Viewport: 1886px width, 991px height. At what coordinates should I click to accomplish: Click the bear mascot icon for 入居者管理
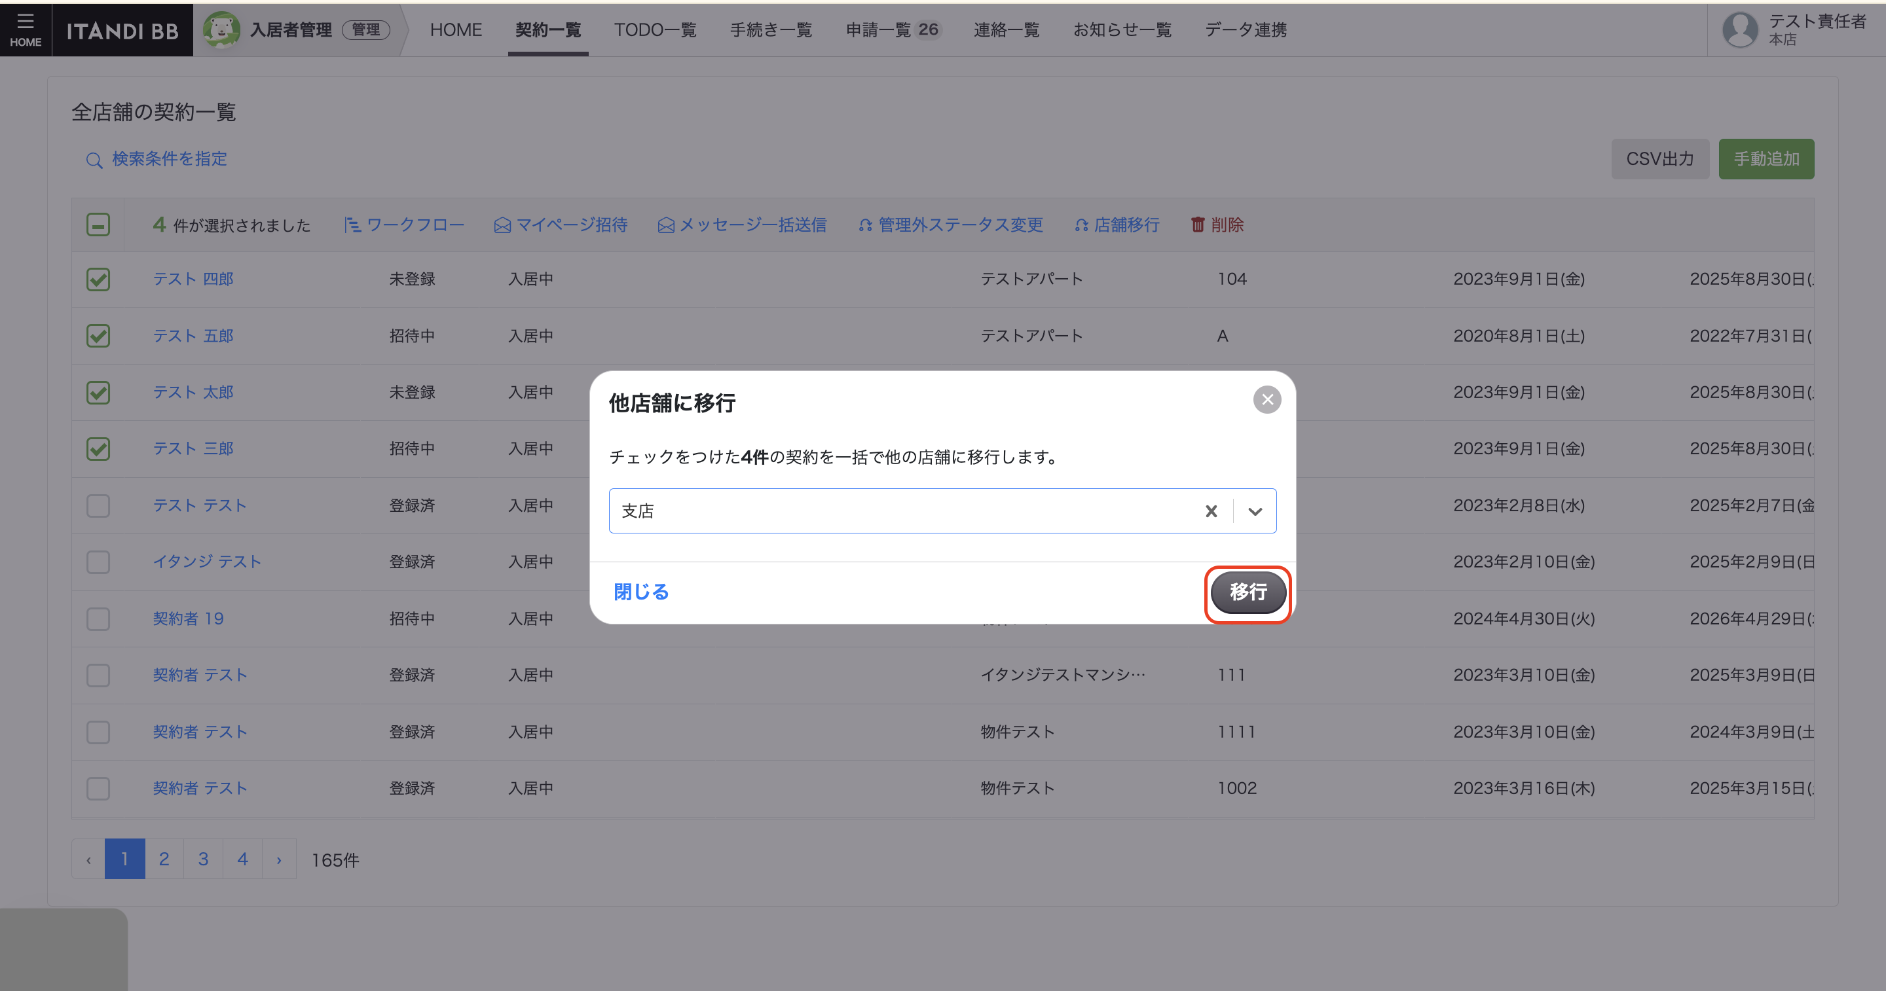221,30
